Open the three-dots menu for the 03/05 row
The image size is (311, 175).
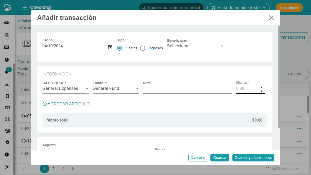(x=299, y=154)
